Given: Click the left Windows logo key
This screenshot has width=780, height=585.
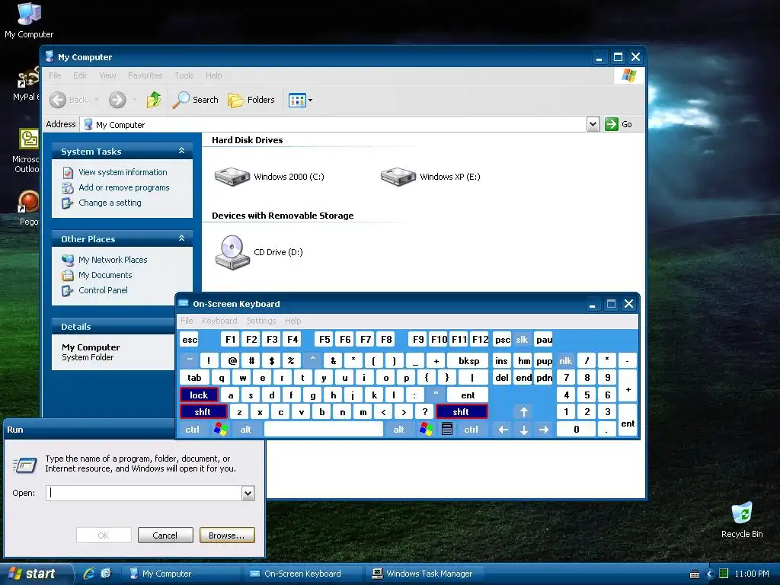Looking at the screenshot, I should pos(220,430).
